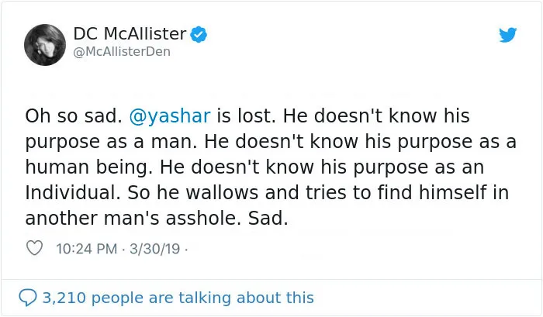The image size is (543, 317).
Task: Click the phrase 'is lost.' after the mention
Action: (246, 116)
